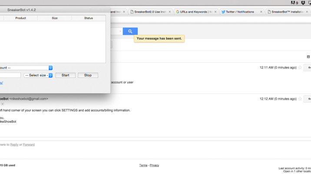311x174 pixels.
Task: Close the Twitter Notifications tab
Action: click(261, 12)
